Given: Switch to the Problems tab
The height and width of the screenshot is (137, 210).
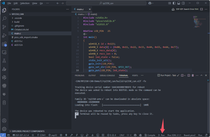Looking at the screenshot, I should tap(79, 75).
